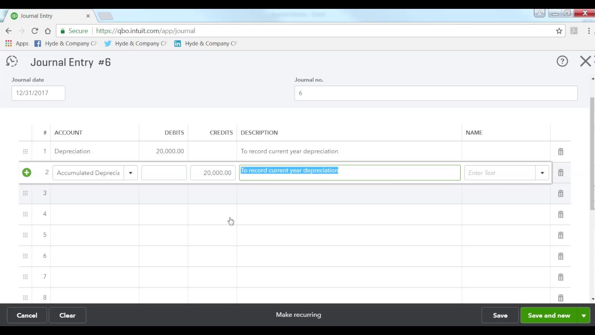Click the Twitter Hyde & Company bookmark

[136, 43]
